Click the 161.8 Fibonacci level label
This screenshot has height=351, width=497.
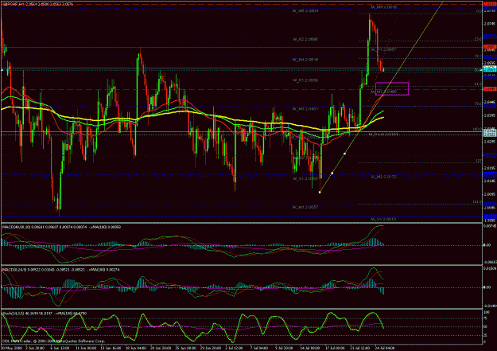pyautogui.click(x=477, y=202)
